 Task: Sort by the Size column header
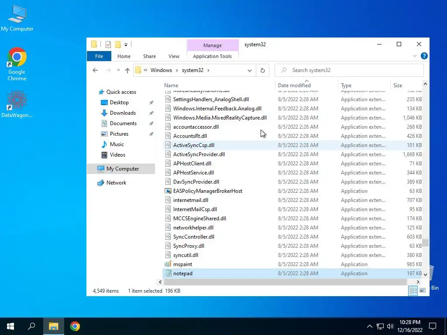[x=397, y=85]
